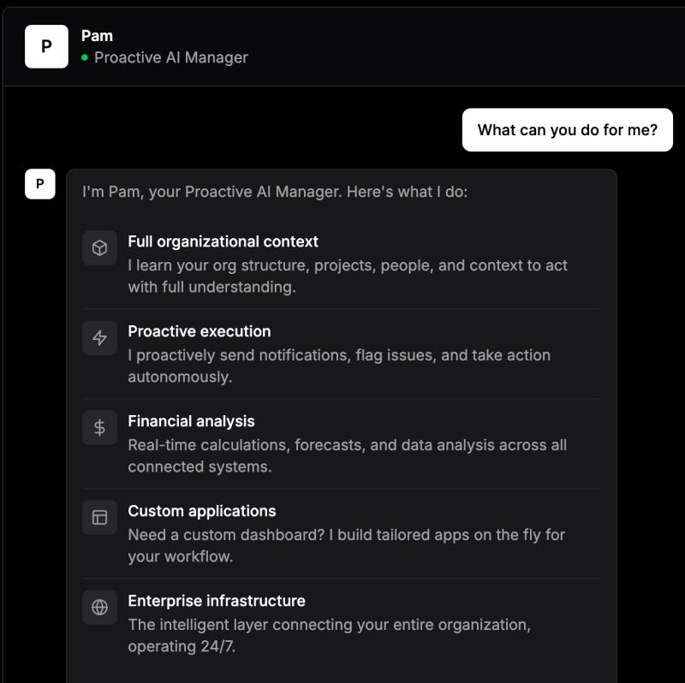685x683 pixels.
Task: Click Pam's large avatar in the header
Action: 46,46
